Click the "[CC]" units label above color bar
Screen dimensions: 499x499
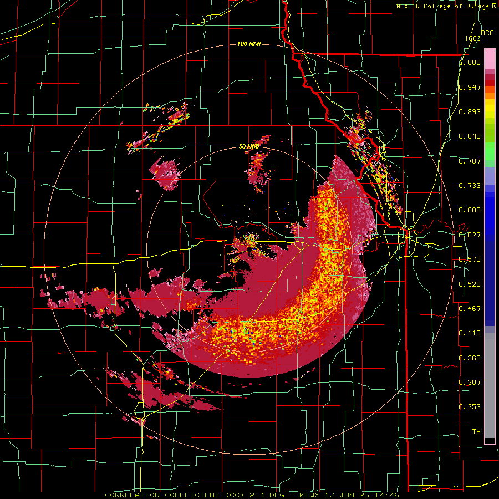point(473,38)
